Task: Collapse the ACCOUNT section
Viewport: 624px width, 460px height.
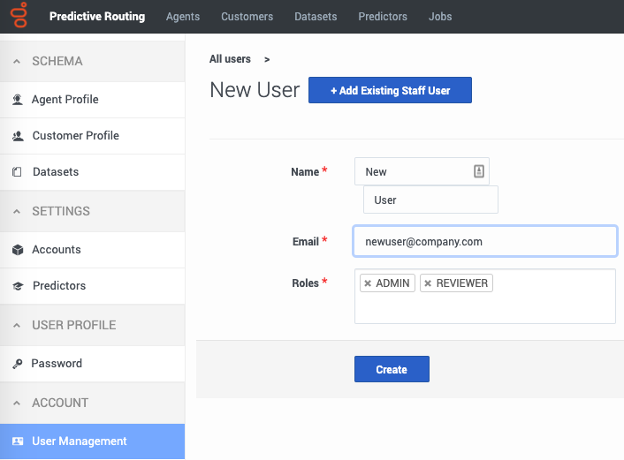Action: 17,403
